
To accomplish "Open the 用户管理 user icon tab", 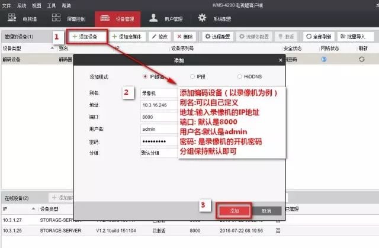I will pyautogui.click(x=166, y=18).
